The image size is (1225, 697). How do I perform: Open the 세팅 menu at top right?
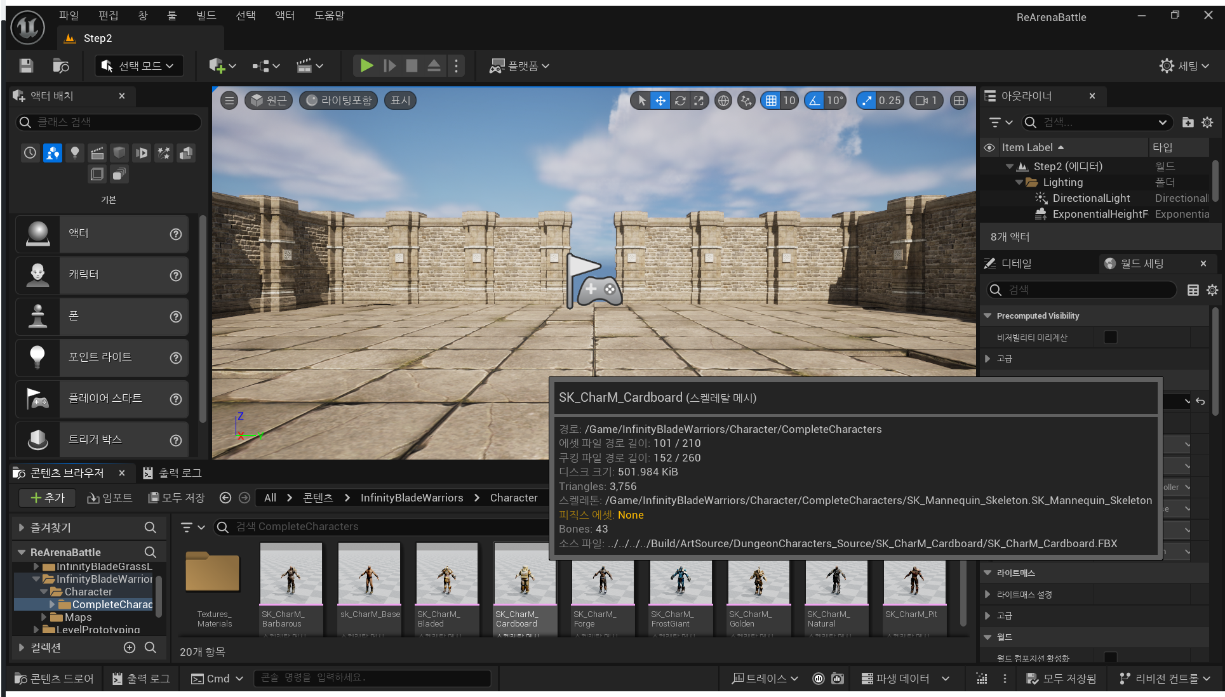coord(1184,66)
